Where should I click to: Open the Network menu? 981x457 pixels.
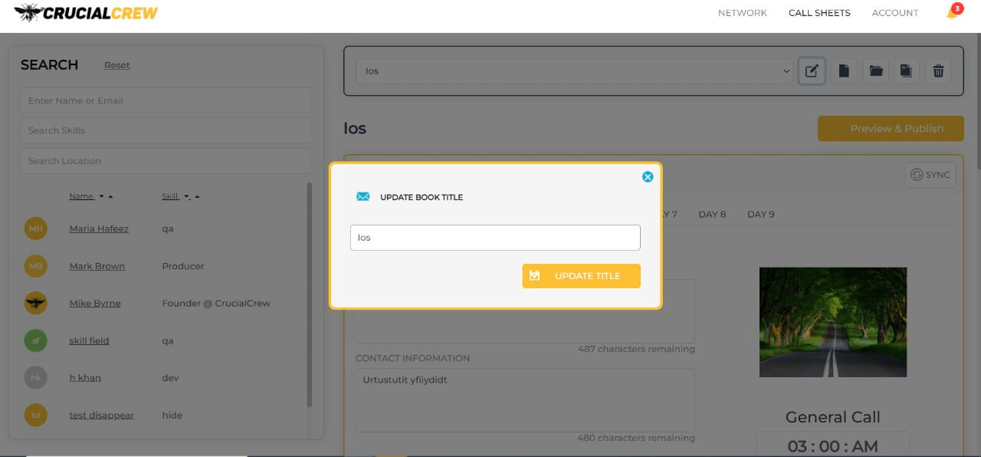[x=742, y=13]
